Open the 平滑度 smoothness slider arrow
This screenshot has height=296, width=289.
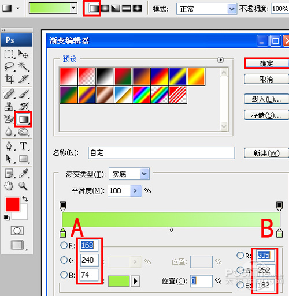point(136,191)
